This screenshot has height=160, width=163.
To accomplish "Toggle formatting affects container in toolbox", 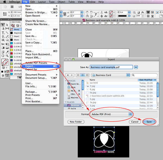I will 4,68.
